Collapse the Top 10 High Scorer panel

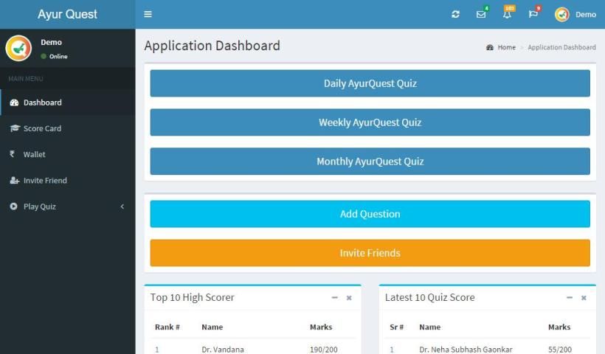coord(335,298)
